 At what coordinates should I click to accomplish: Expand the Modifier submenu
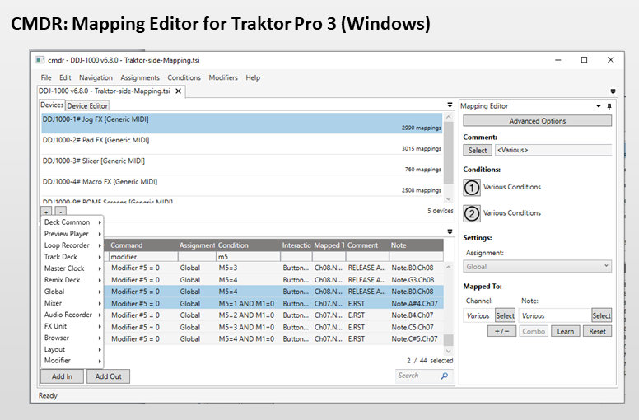(72, 361)
